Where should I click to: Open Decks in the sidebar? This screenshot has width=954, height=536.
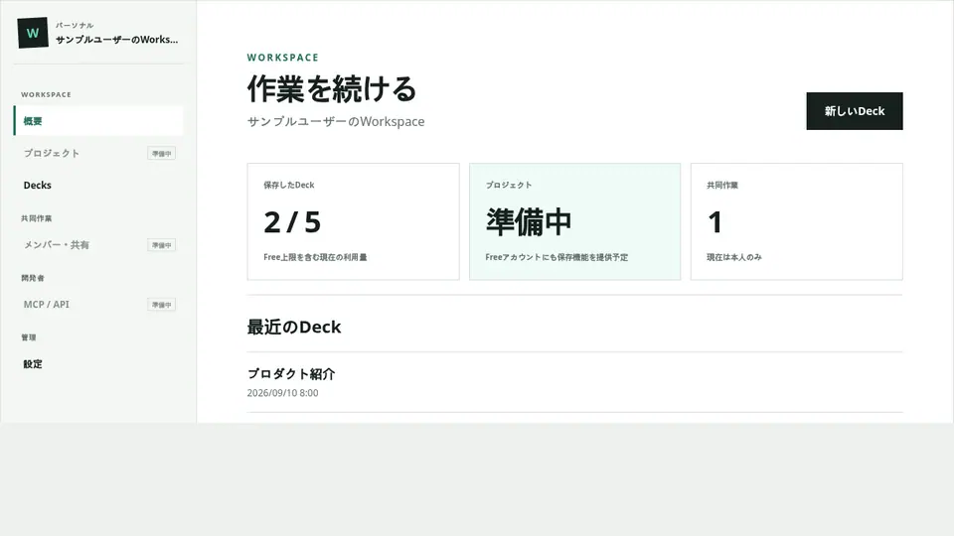click(98, 186)
